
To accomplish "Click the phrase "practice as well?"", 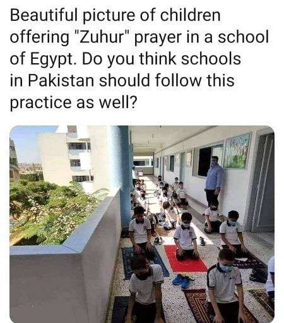I will (73, 102).
